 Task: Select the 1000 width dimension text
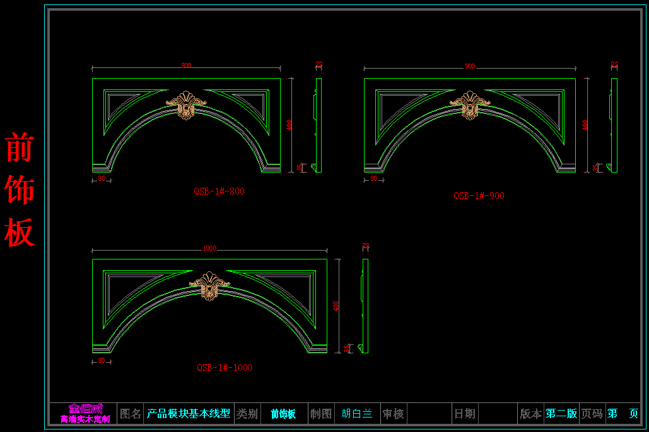209,249
